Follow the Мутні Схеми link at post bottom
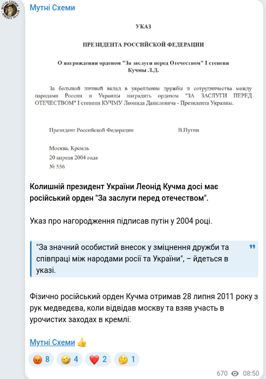This screenshot has height=379, width=266. 52,342
